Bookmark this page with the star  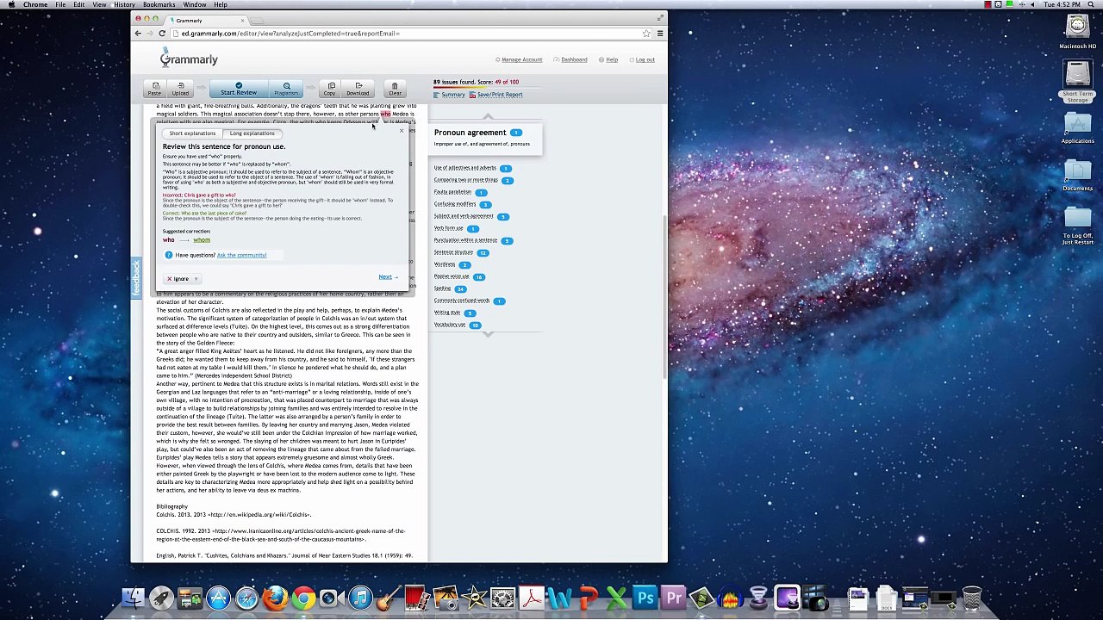646,34
